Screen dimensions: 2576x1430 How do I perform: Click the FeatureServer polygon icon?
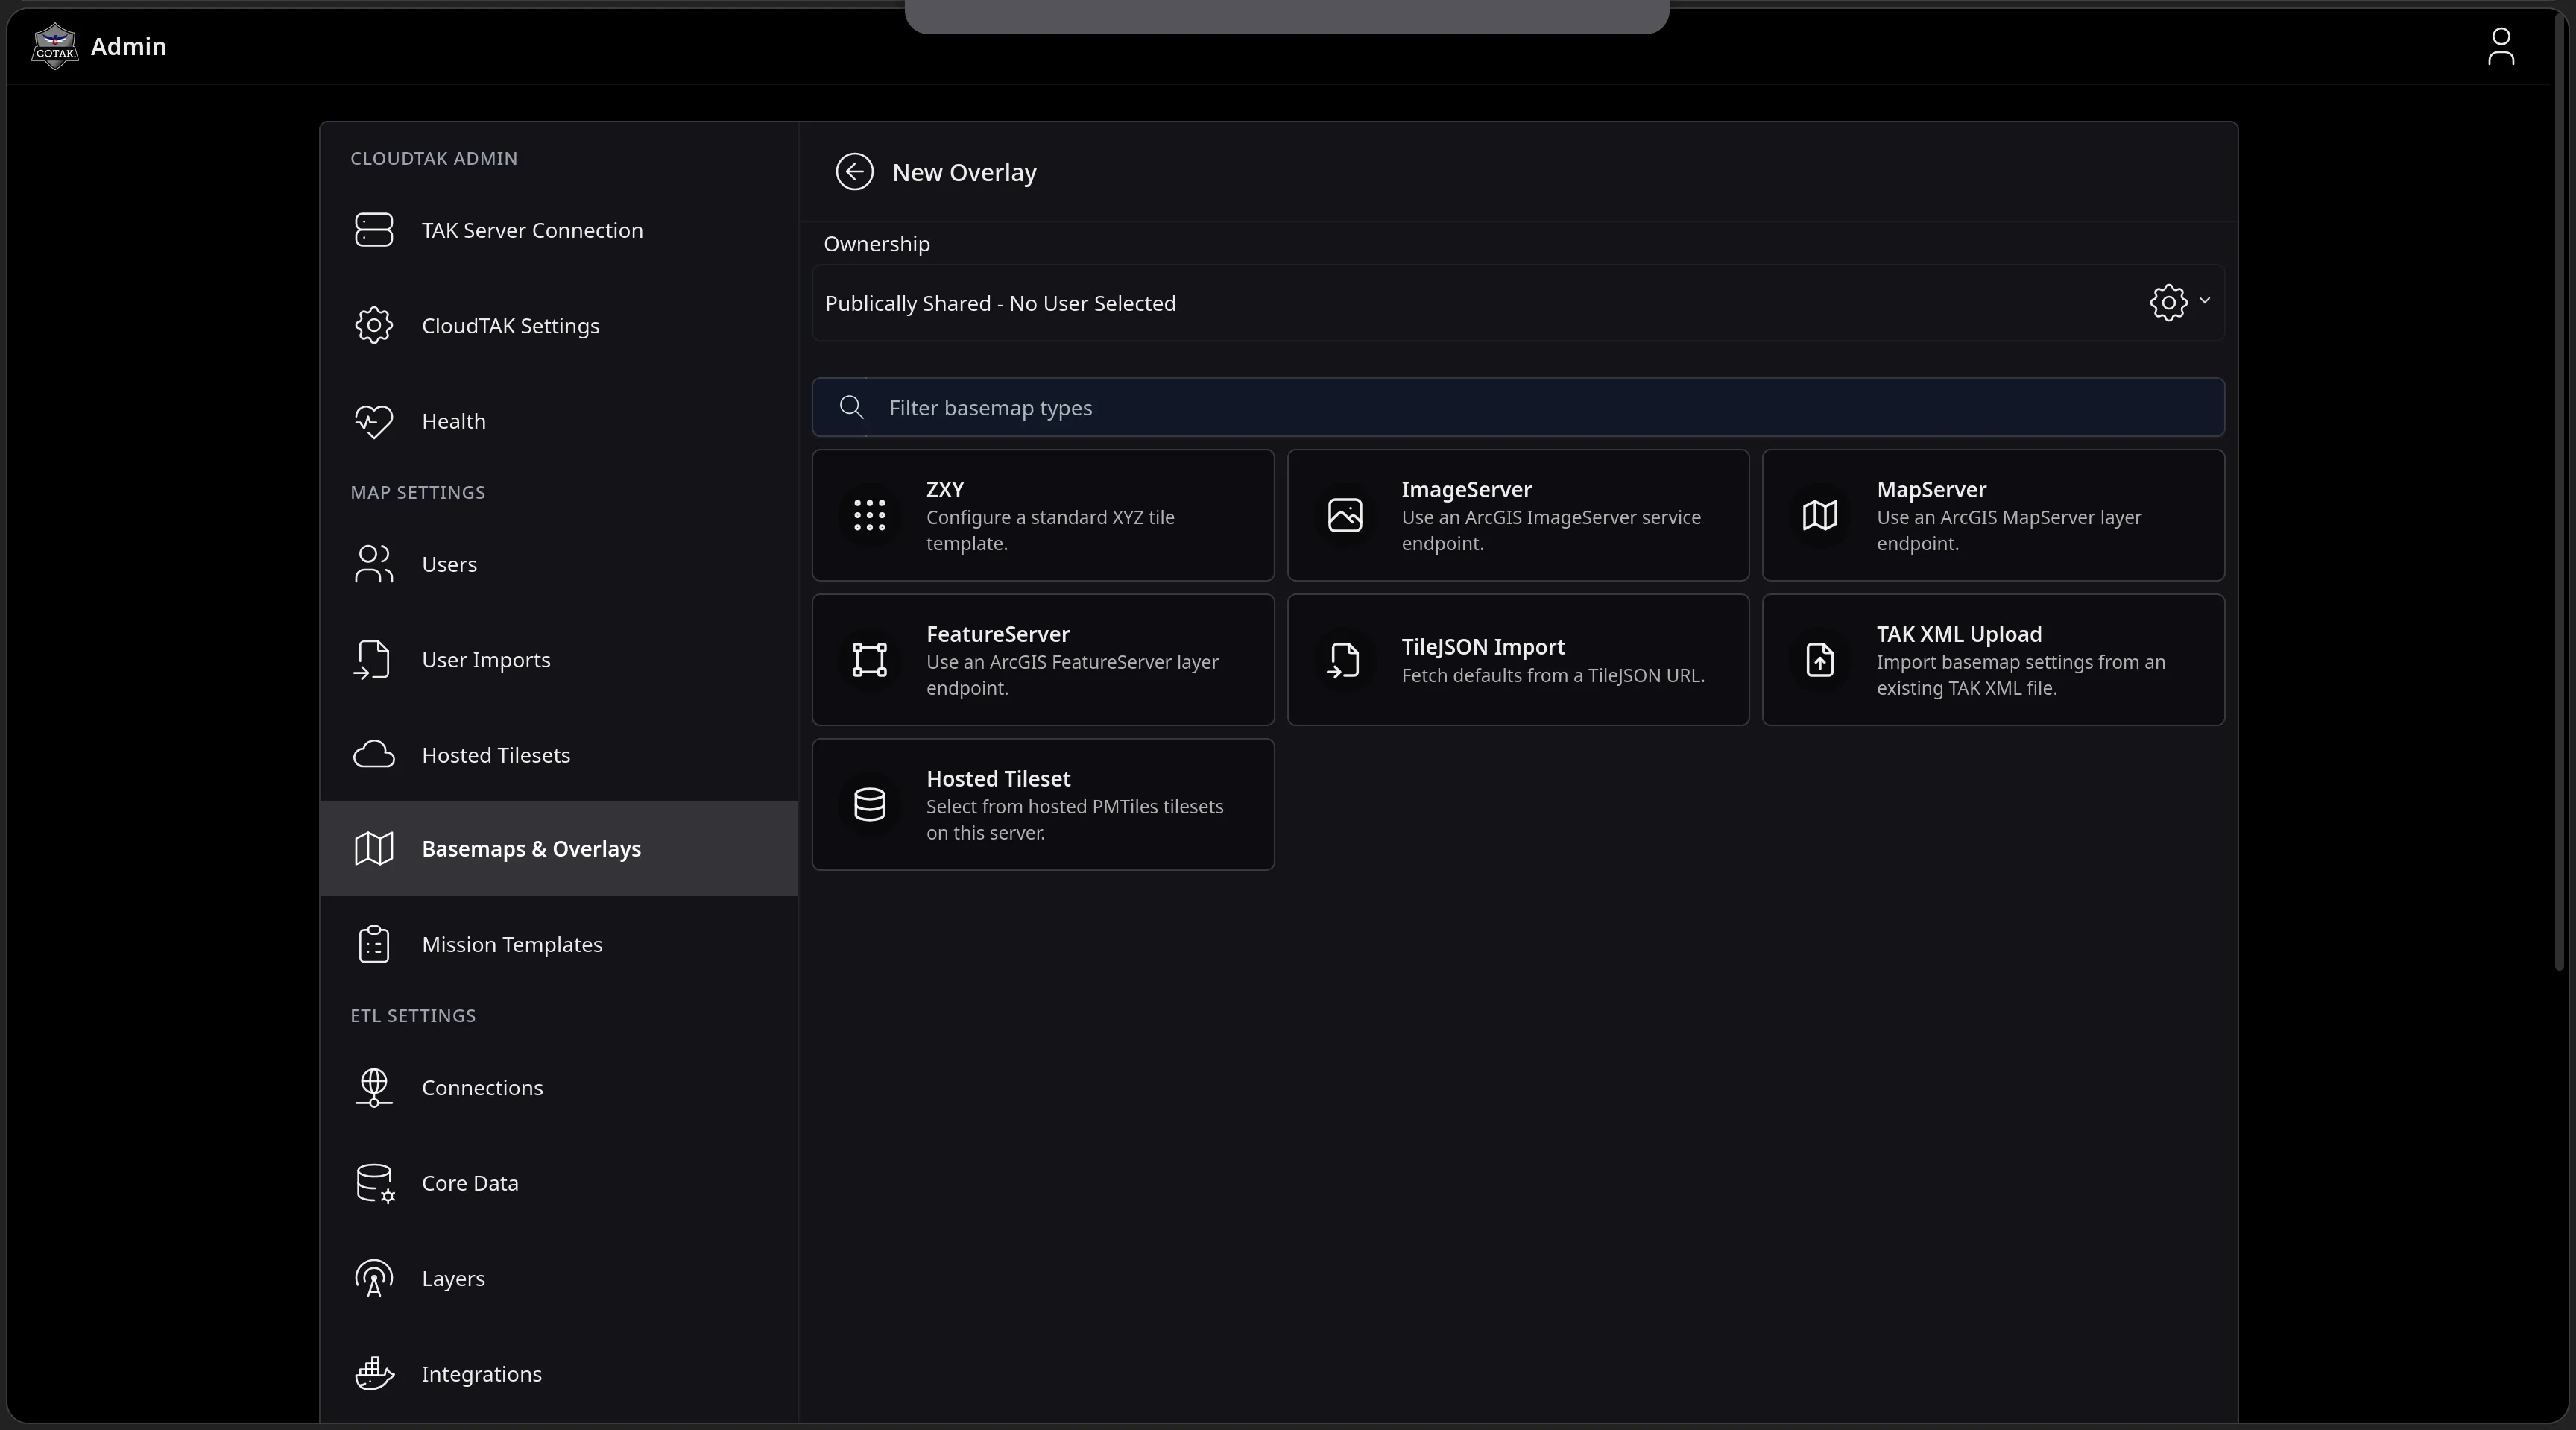tap(869, 660)
